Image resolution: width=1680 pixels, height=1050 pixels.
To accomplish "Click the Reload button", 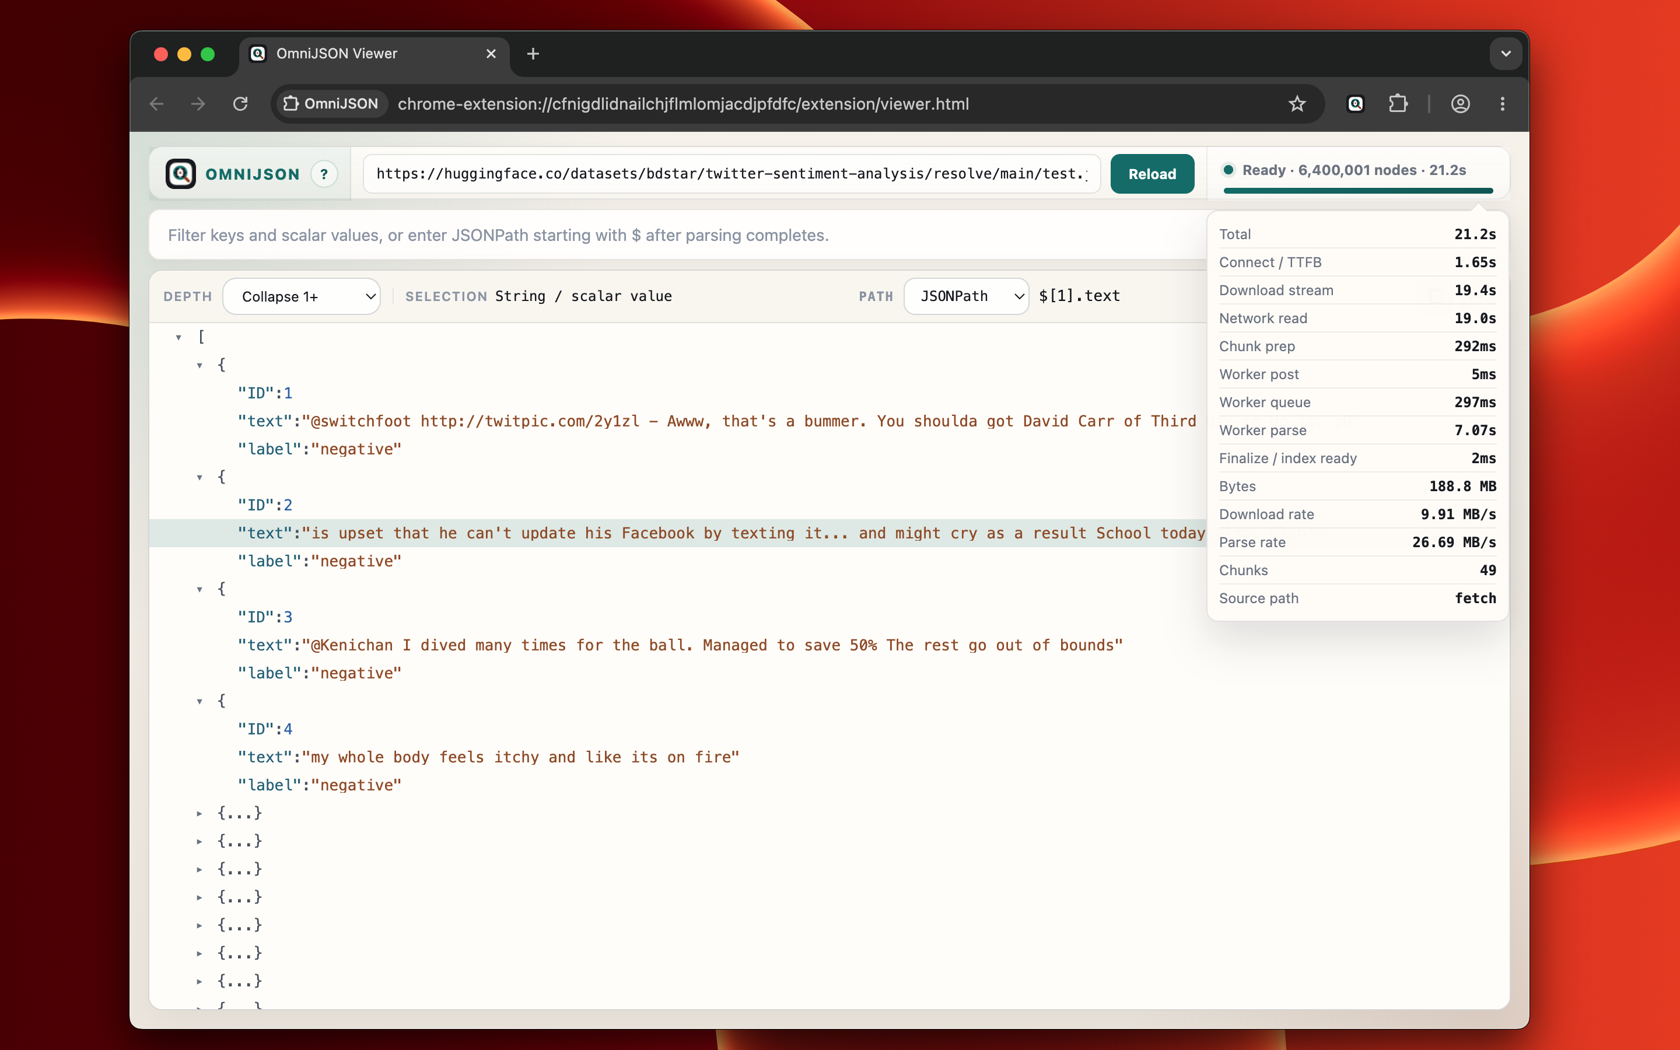I will [1151, 174].
